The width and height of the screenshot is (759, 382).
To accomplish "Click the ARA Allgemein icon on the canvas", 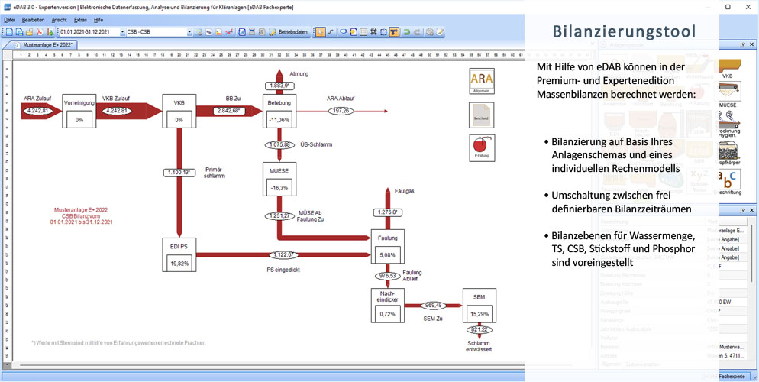I will (482, 81).
